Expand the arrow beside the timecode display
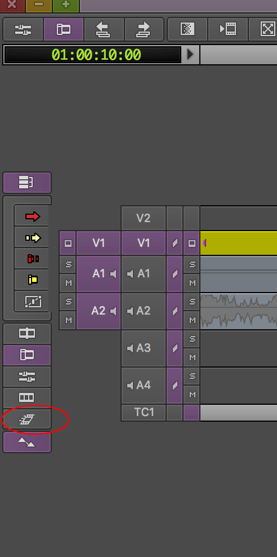 190,54
